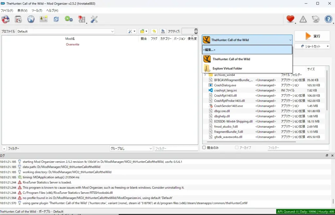The image size is (335, 215).
Task: Click the blue Refresh arrows icon
Action: click(x=56, y=19)
